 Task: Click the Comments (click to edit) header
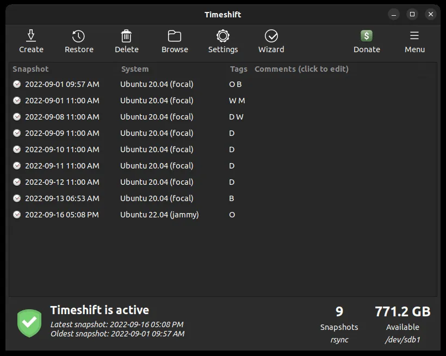[301, 69]
